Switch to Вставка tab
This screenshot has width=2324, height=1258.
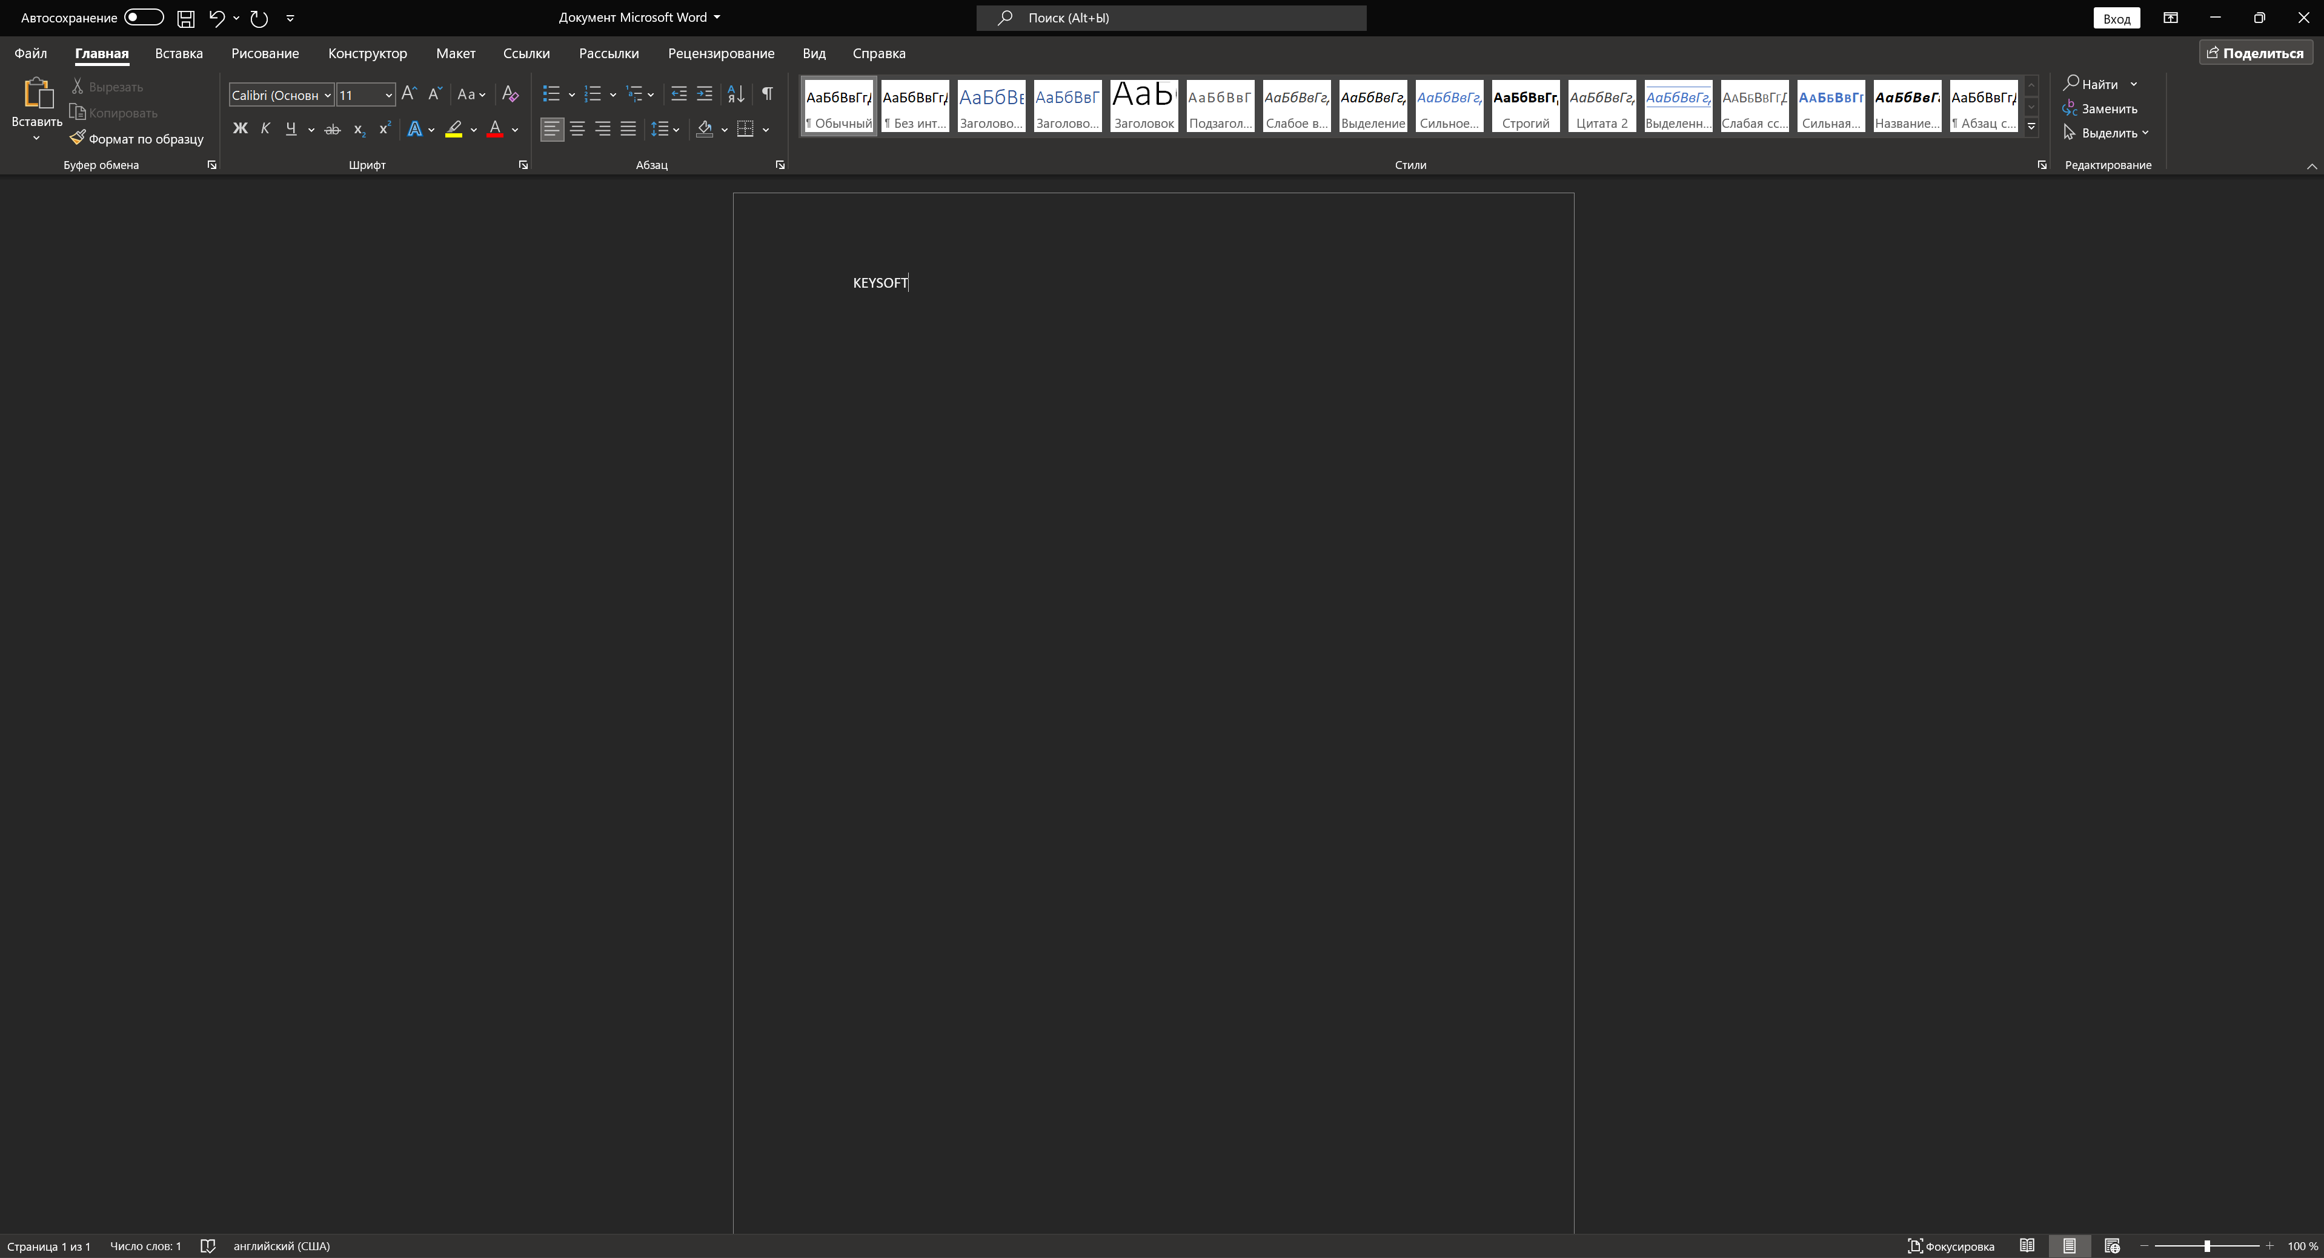(179, 53)
